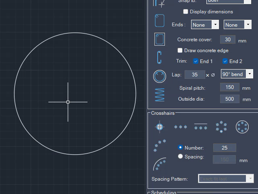The height and width of the screenshot is (194, 258).
Task: Click the crosshairs Number value field
Action: [225, 148]
